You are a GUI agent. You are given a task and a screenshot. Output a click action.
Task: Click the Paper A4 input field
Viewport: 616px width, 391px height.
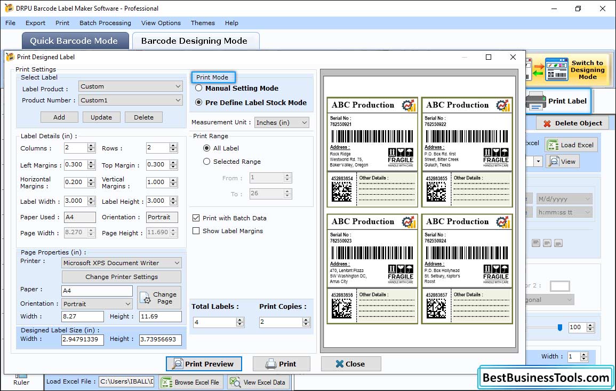[97, 291]
